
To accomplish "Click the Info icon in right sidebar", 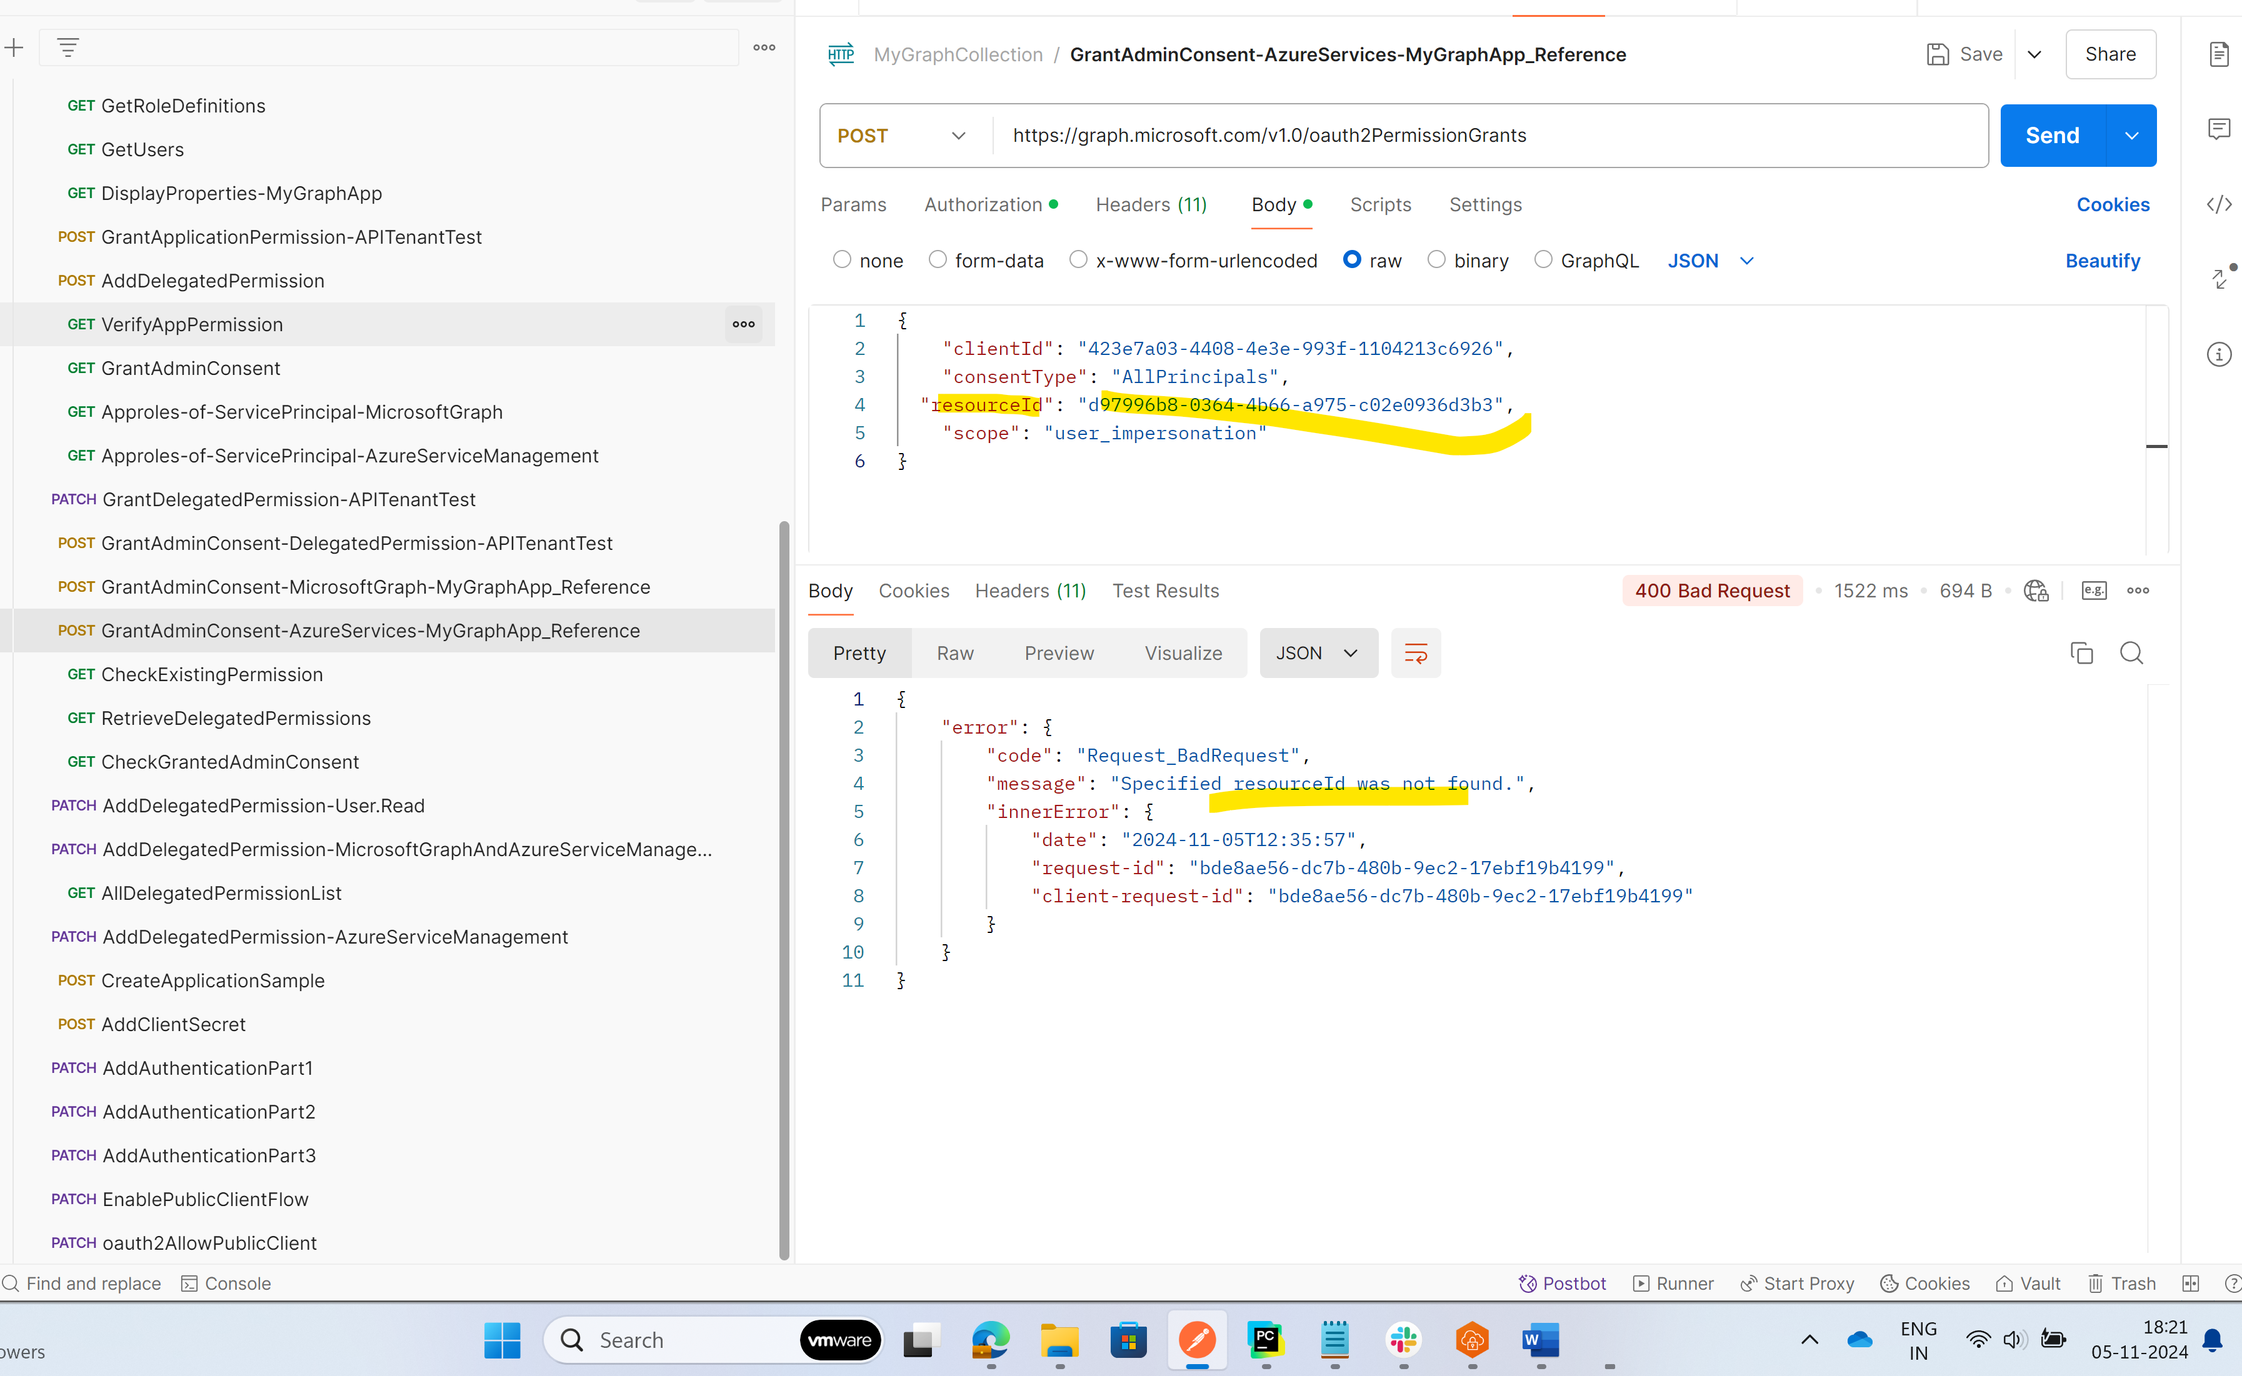I will 2218,354.
